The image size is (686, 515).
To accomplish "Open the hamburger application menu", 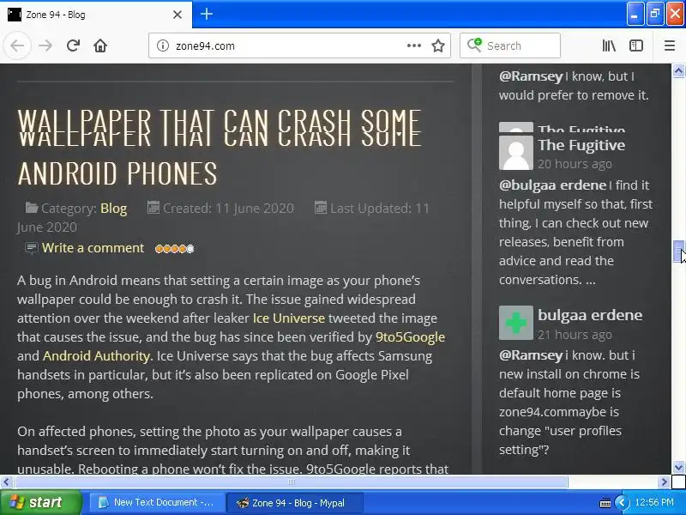I will 670,45.
